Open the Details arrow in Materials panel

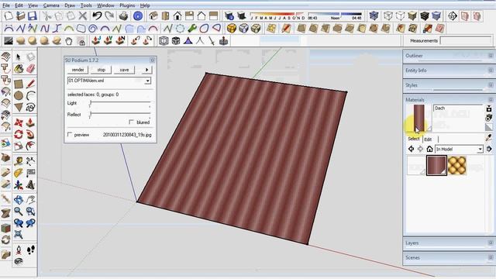pyautogui.click(x=489, y=149)
